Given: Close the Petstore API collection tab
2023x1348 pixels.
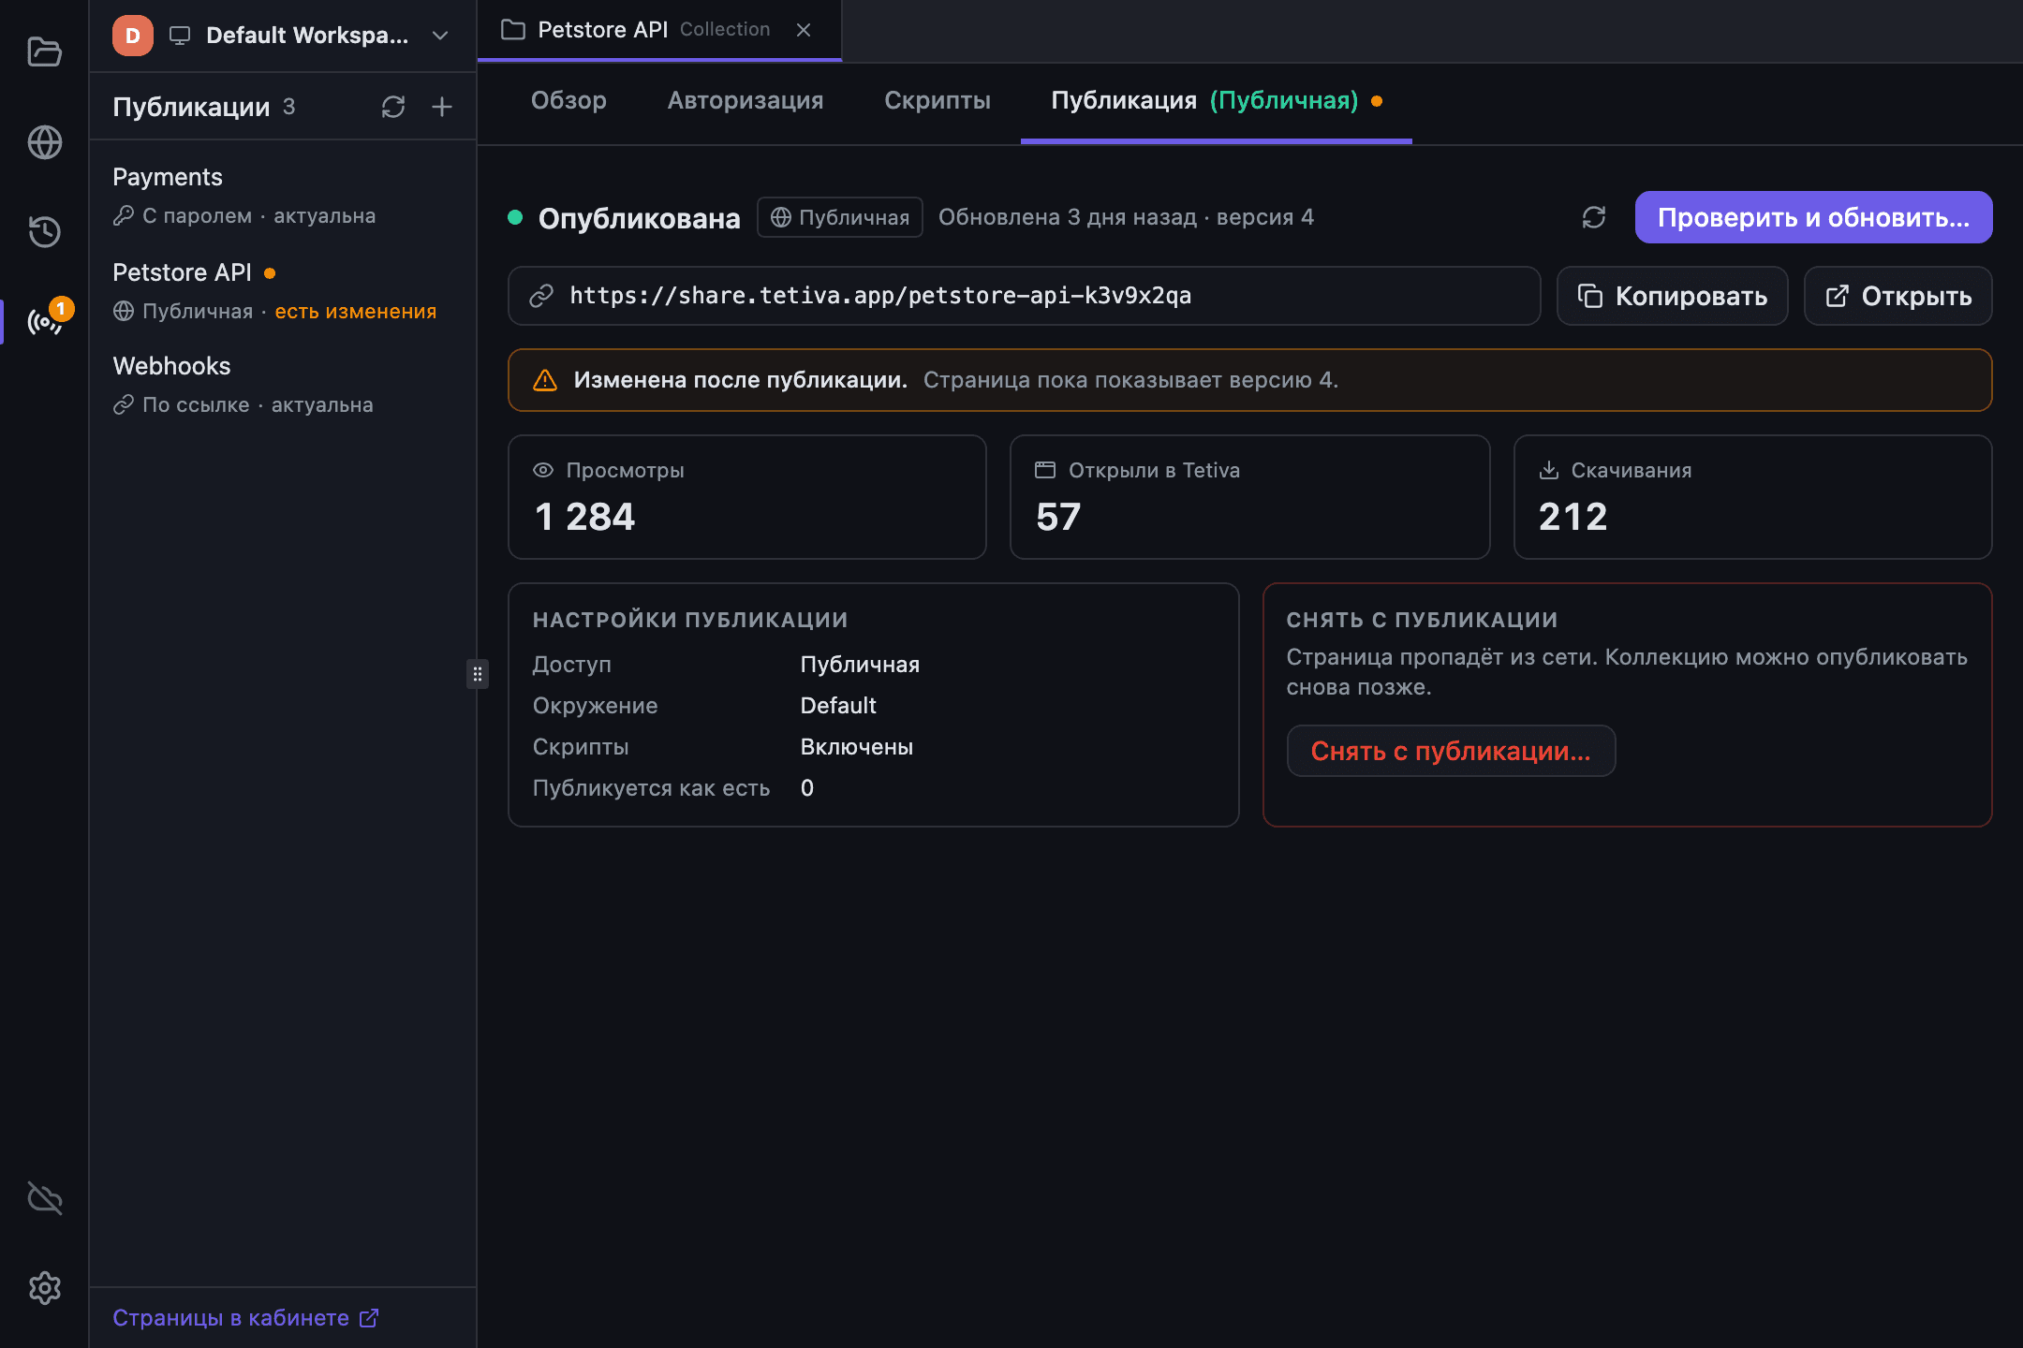Looking at the screenshot, I should point(804,30).
